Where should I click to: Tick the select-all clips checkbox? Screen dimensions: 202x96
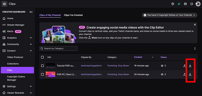click(x=42, y=57)
